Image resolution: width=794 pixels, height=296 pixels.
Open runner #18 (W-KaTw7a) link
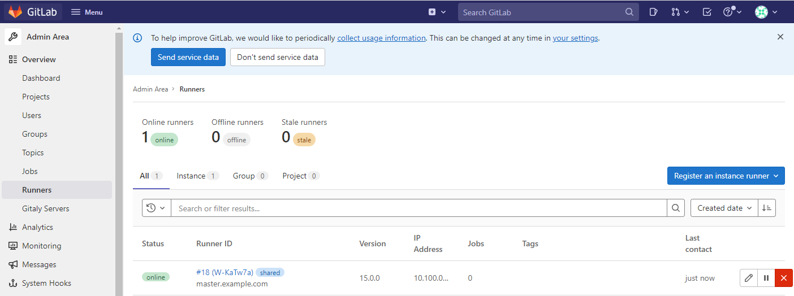225,272
